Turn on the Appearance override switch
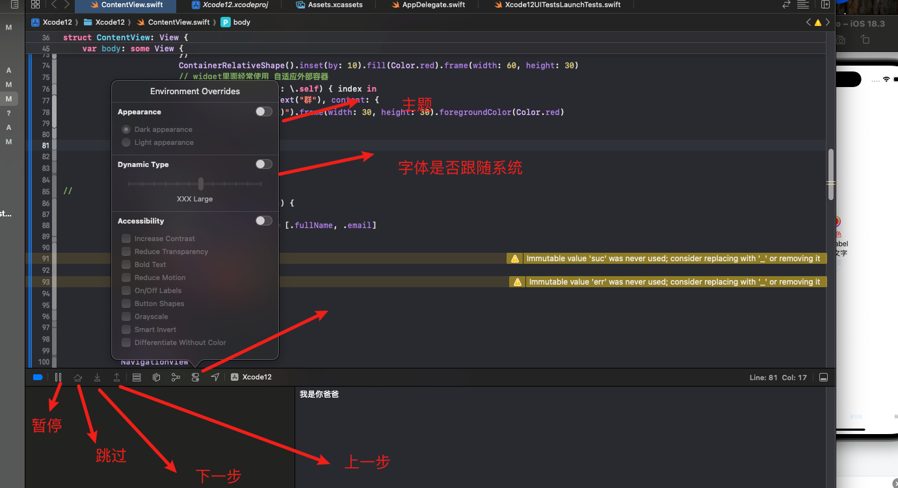 pos(263,111)
